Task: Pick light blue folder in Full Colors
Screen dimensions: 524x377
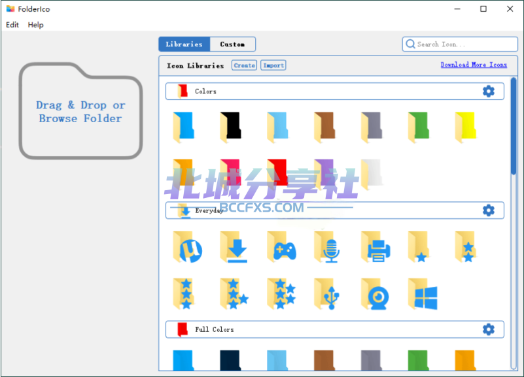Action: 278,360
